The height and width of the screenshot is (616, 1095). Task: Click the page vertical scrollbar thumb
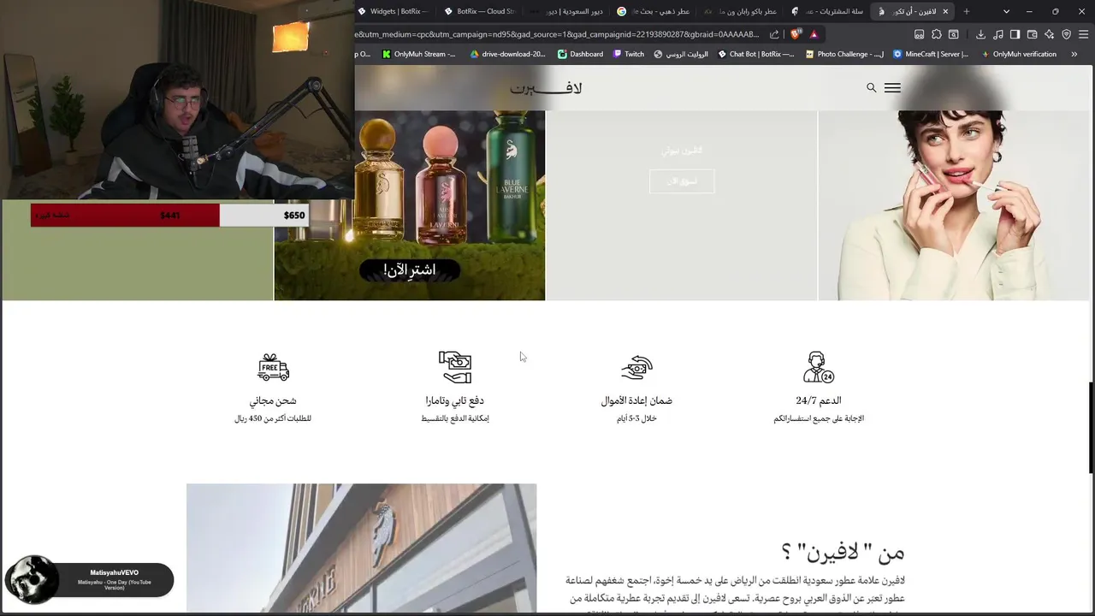(x=1091, y=426)
